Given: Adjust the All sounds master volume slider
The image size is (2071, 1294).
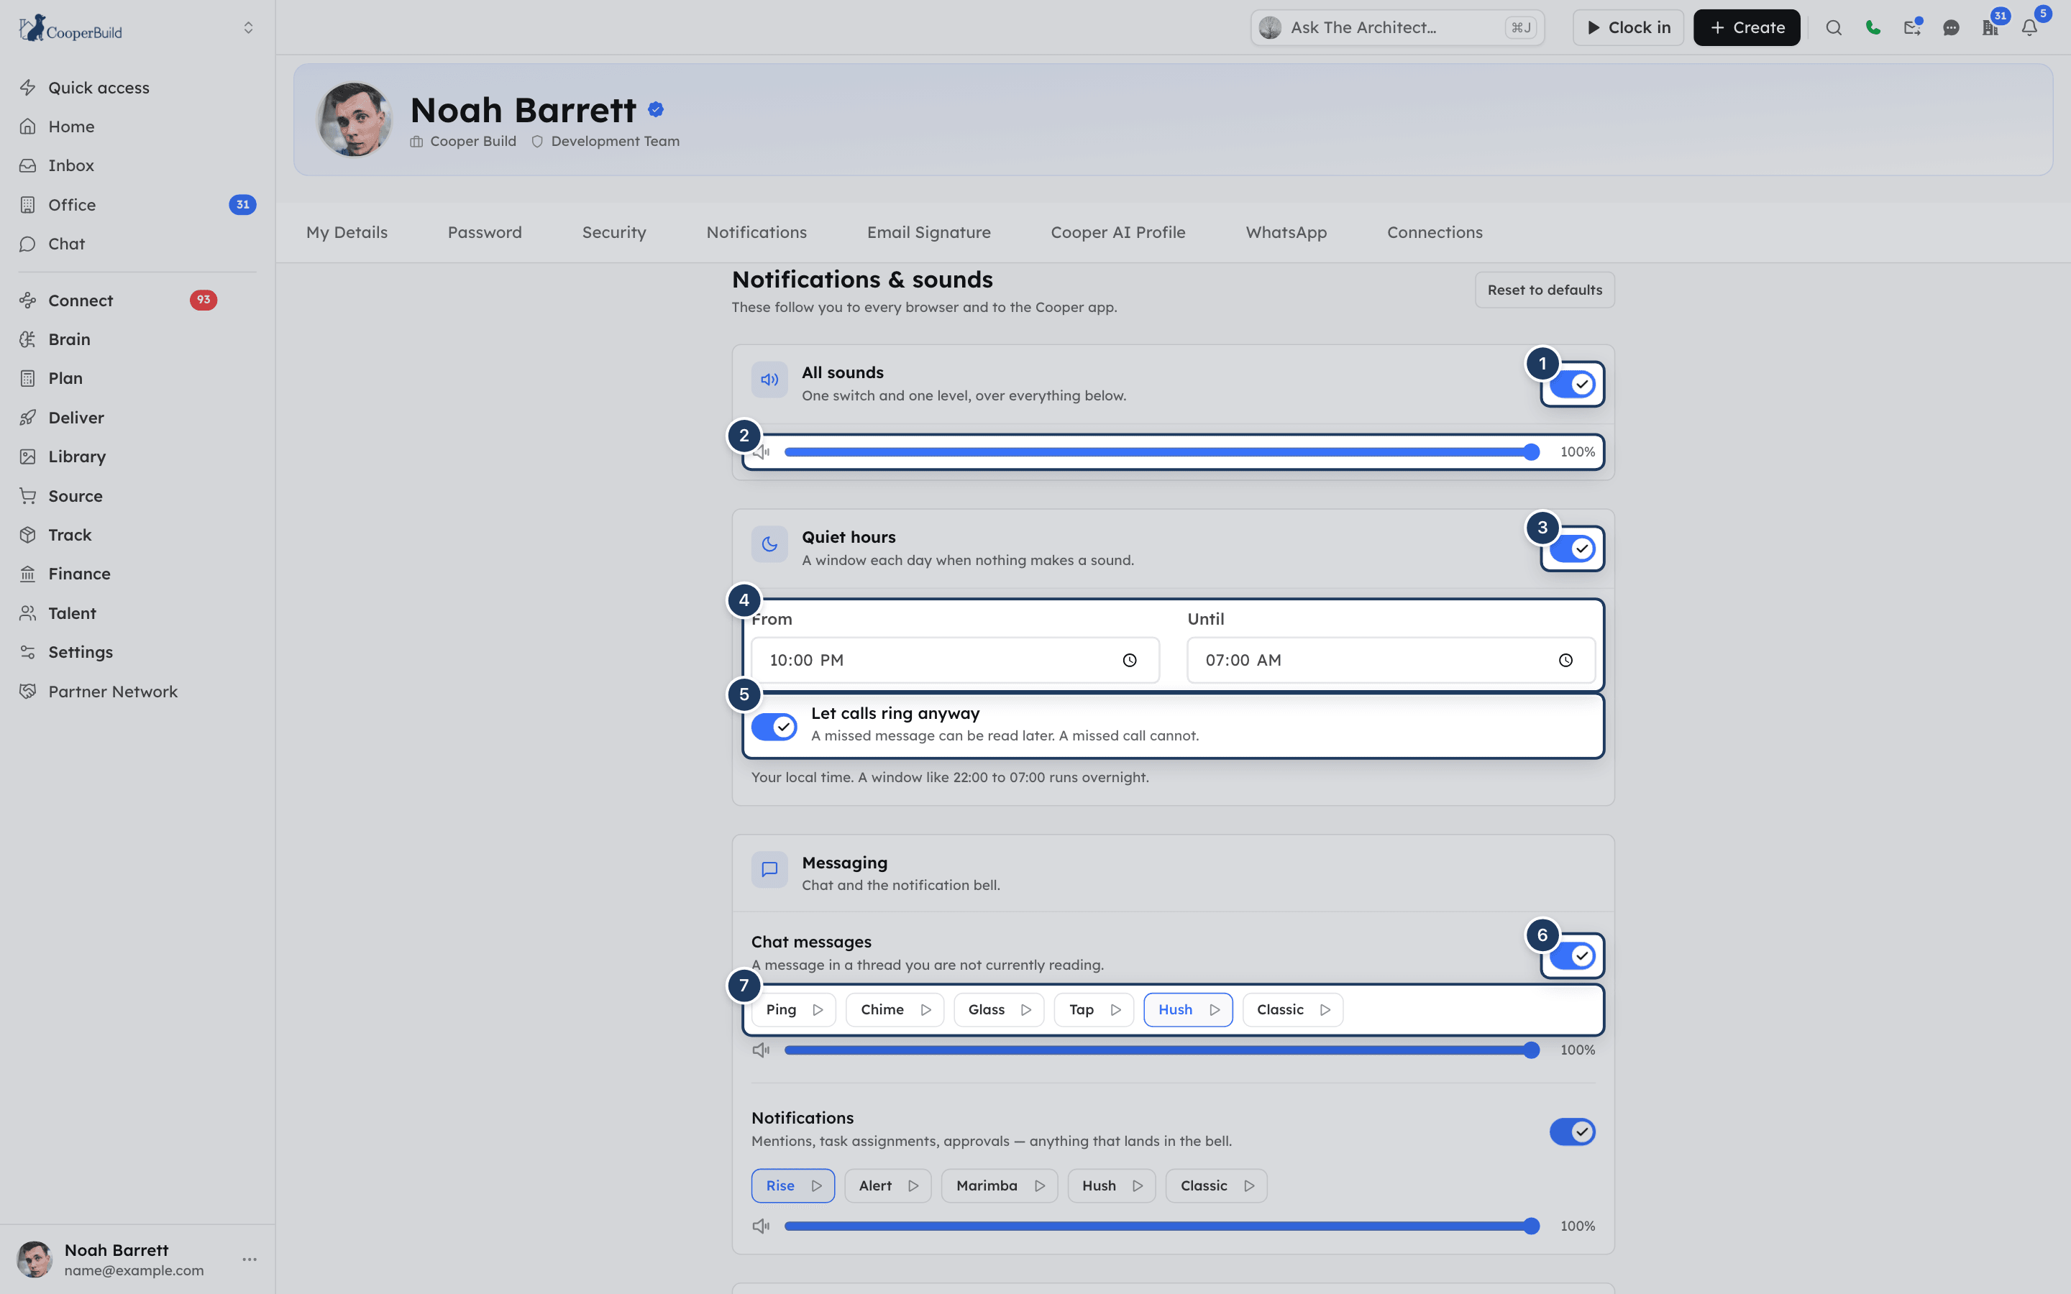Looking at the screenshot, I should tap(1161, 452).
